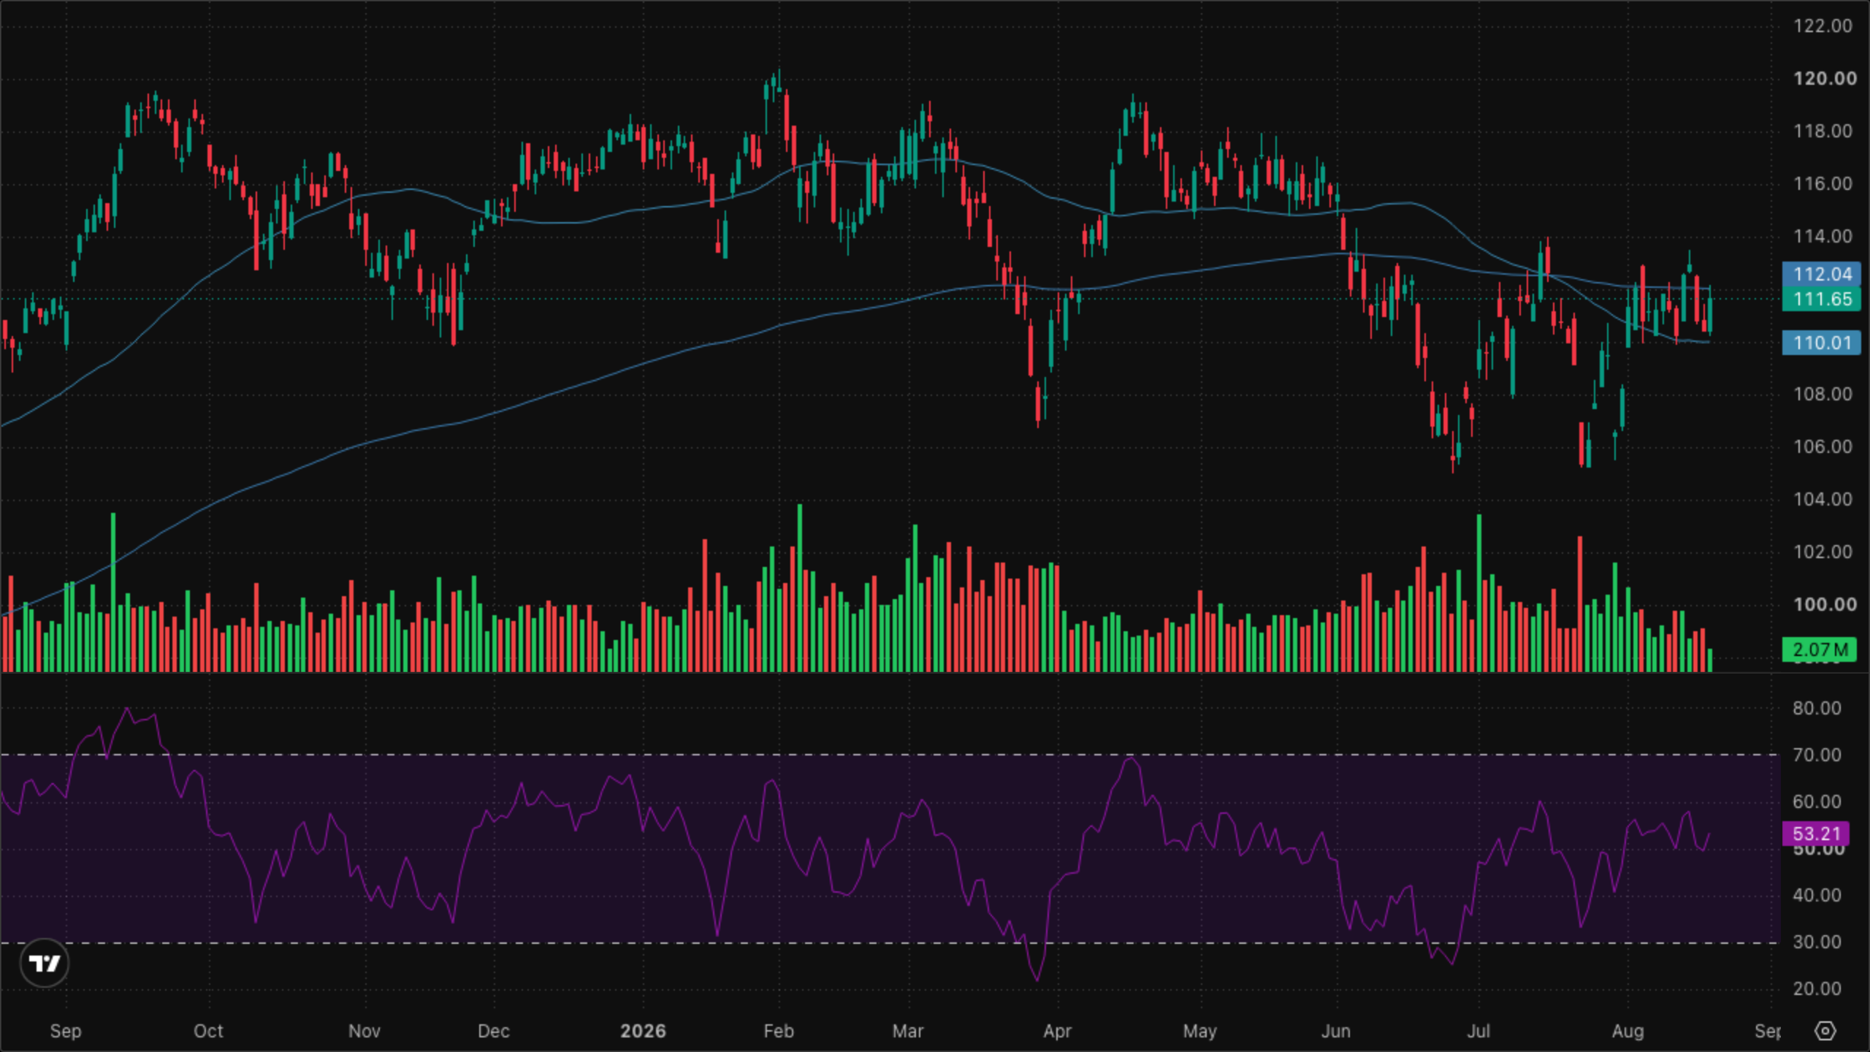The image size is (1870, 1052).
Task: Select the 30.00 RSI scale label
Action: coord(1817,942)
